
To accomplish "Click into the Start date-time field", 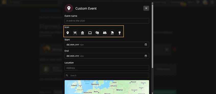I will (107, 45).
